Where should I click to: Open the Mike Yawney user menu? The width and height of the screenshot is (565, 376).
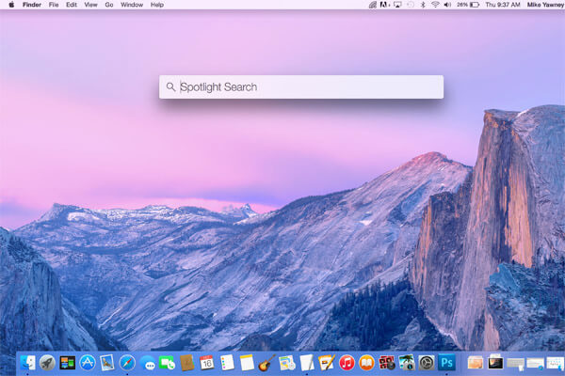click(x=545, y=5)
